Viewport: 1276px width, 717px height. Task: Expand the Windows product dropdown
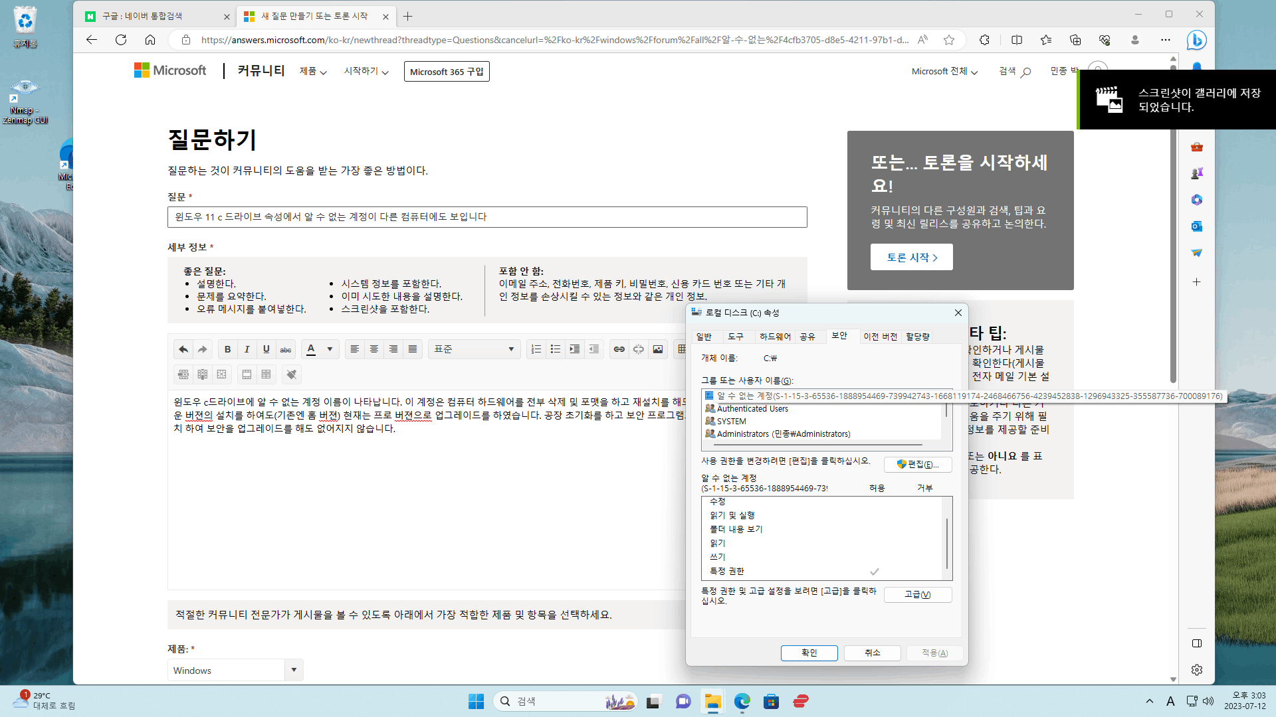(x=294, y=670)
